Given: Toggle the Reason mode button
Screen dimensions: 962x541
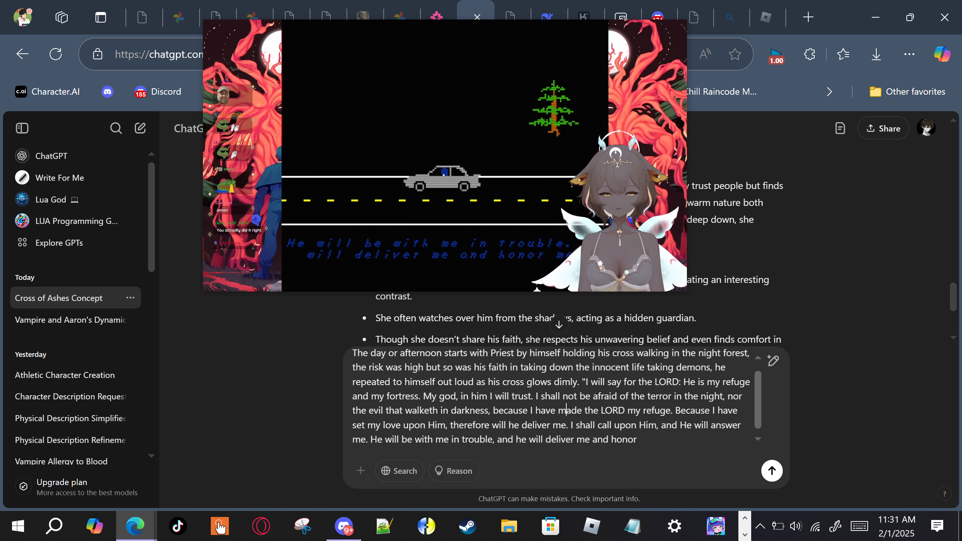Looking at the screenshot, I should click(454, 471).
